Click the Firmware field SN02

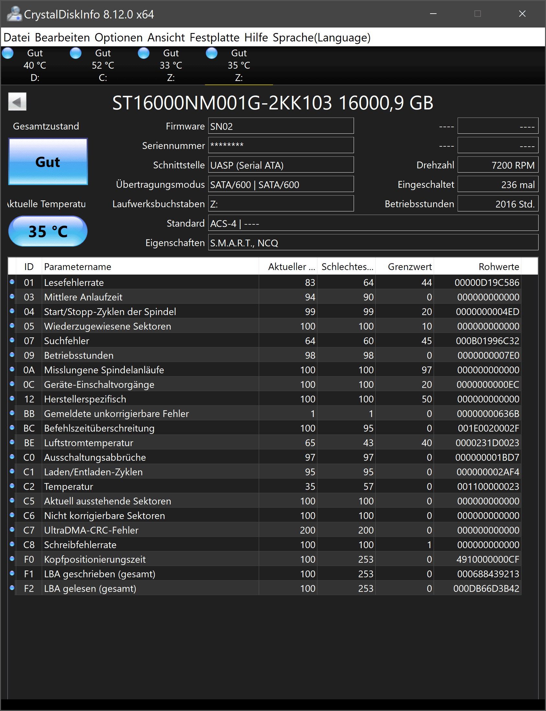click(281, 126)
